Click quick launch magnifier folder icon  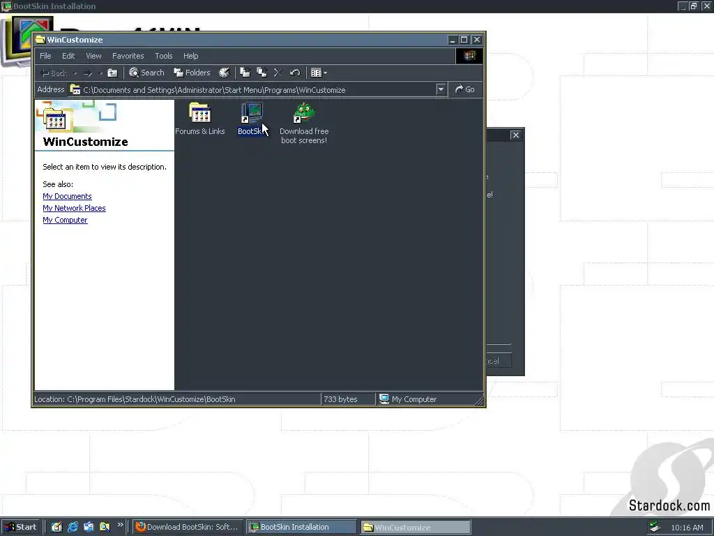point(105,527)
